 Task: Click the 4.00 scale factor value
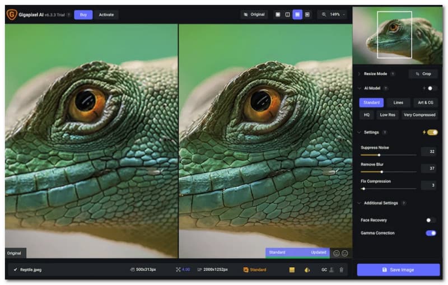(185, 269)
